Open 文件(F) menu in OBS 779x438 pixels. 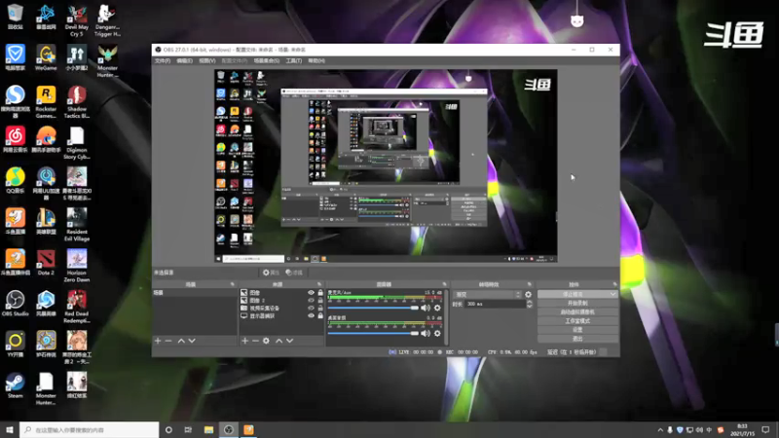pos(163,60)
